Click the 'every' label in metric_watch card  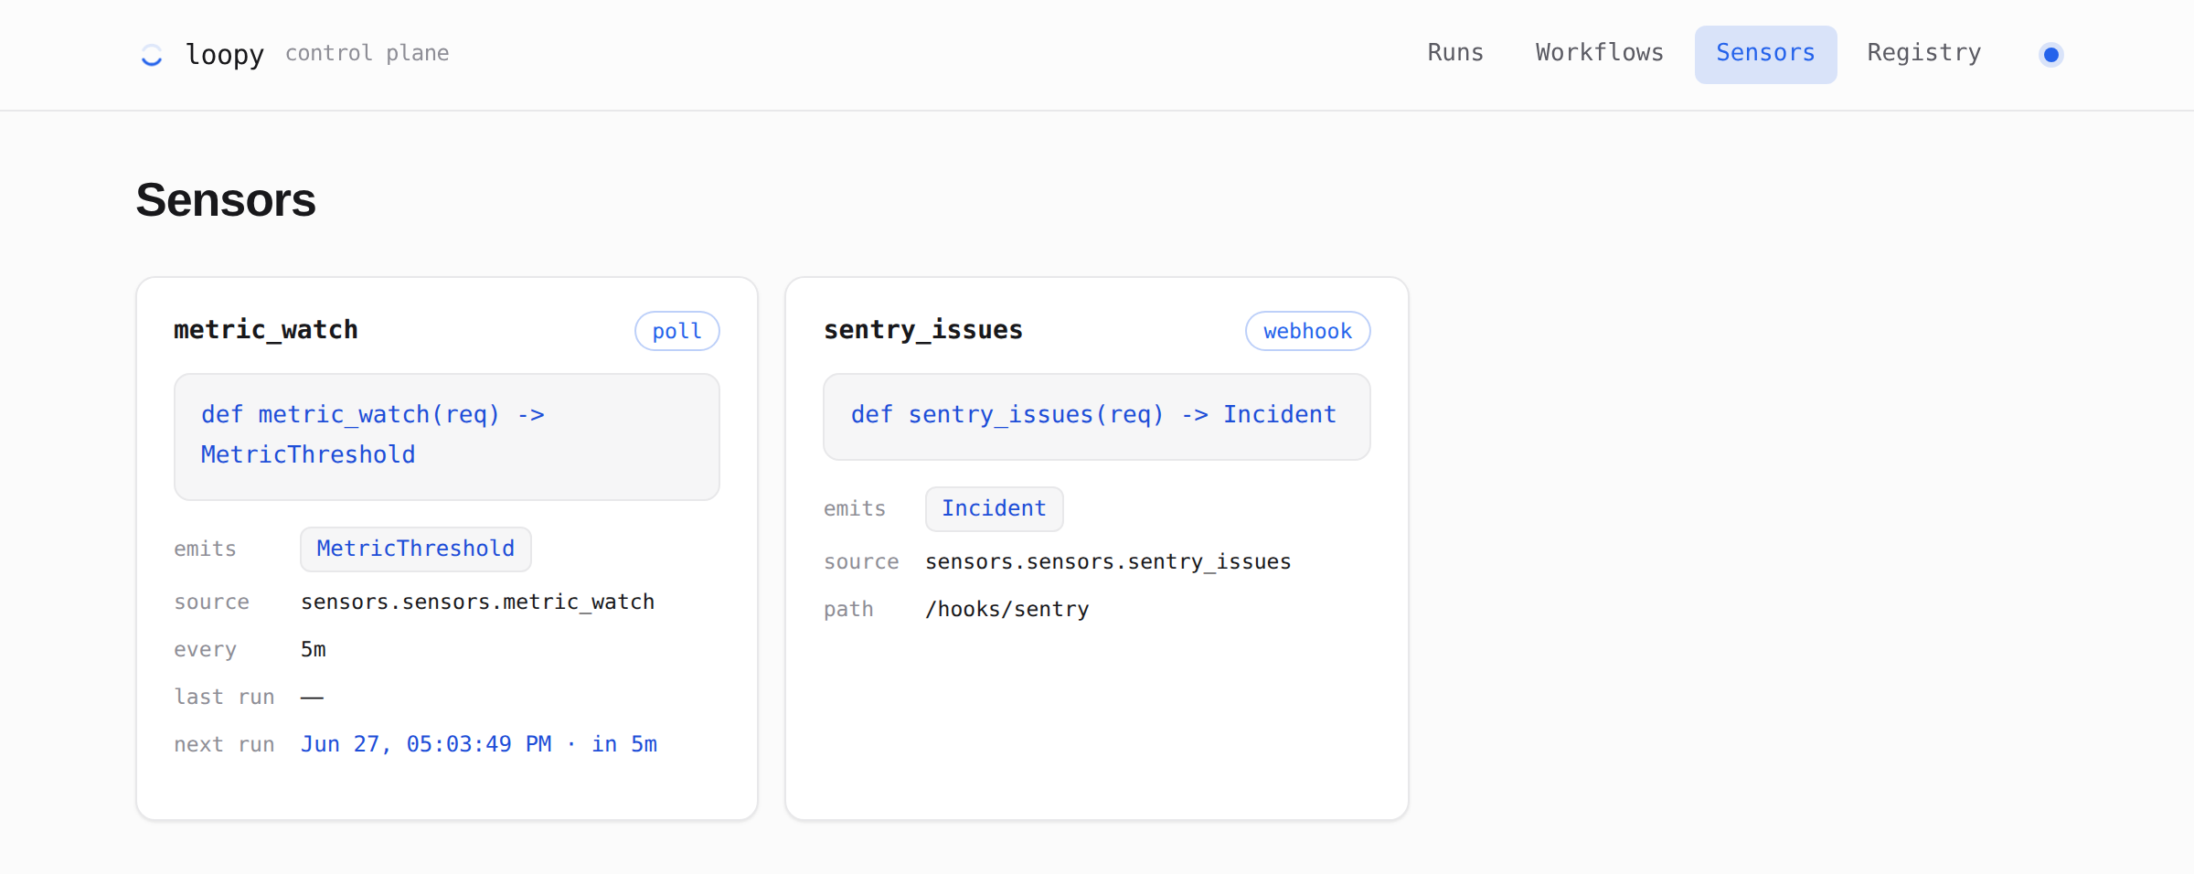coord(205,649)
